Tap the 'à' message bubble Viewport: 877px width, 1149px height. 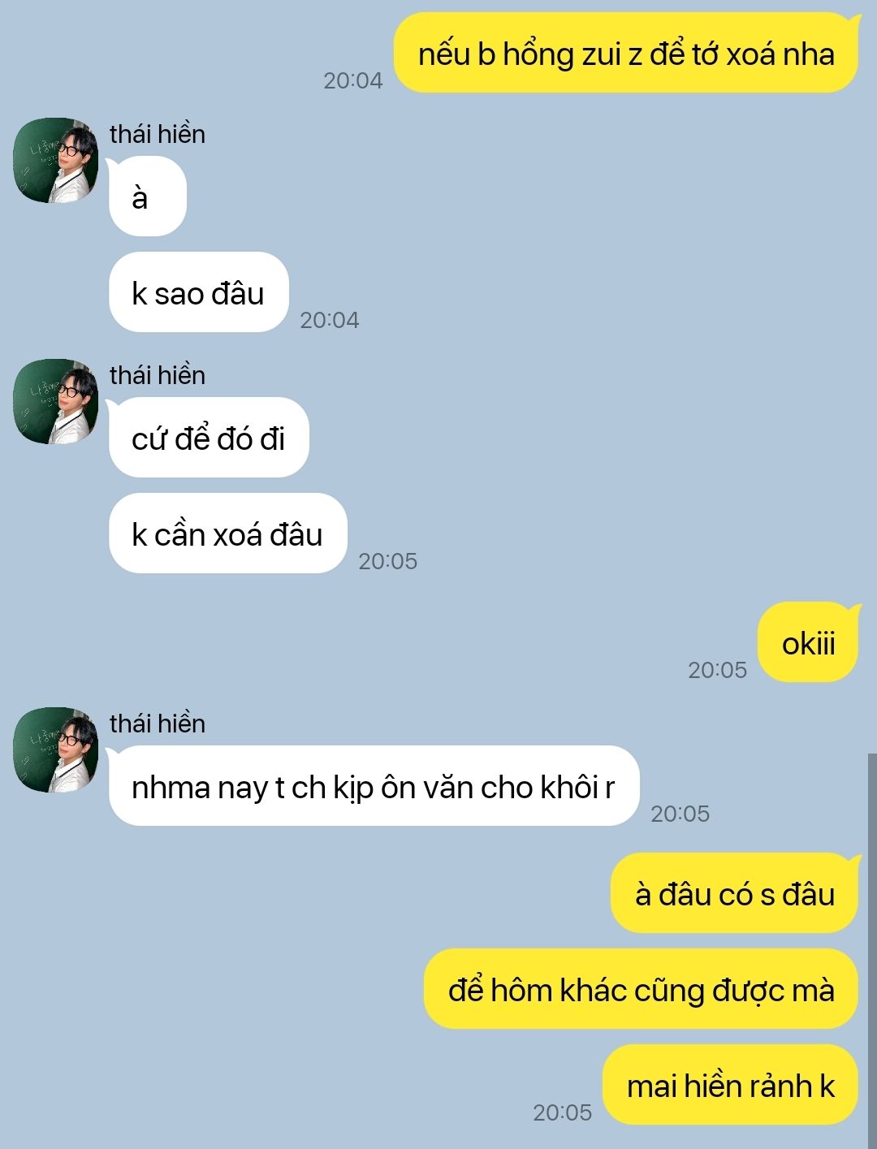148,197
